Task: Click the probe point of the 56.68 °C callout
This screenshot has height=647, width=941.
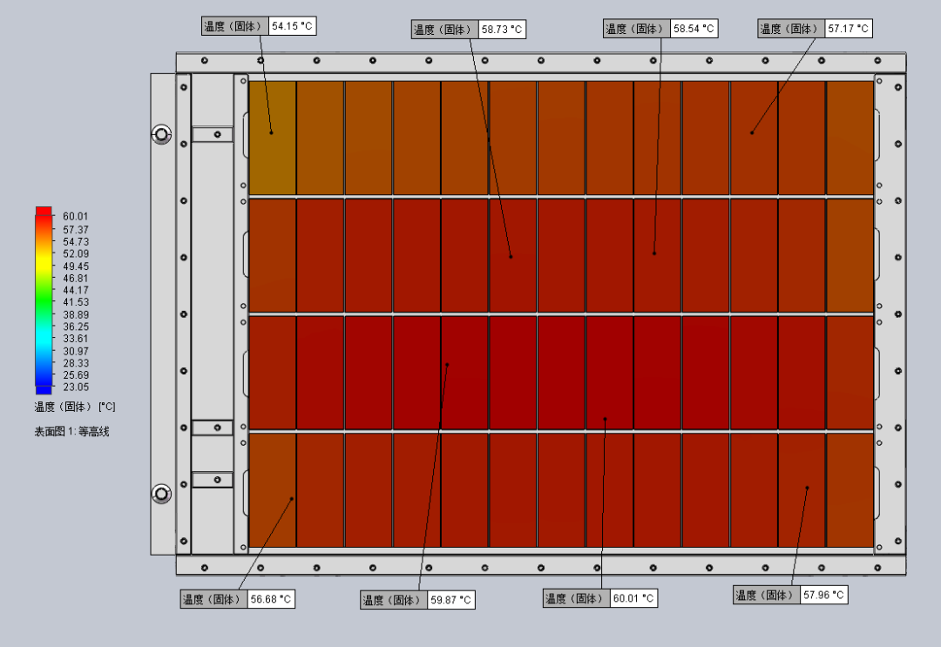Action: (x=292, y=499)
